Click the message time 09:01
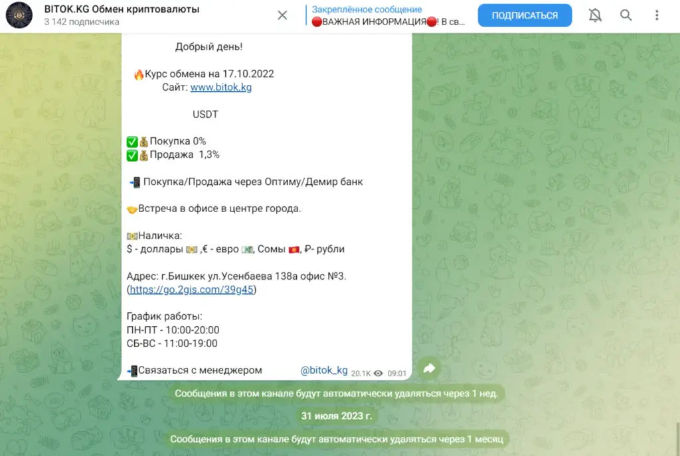 point(397,373)
